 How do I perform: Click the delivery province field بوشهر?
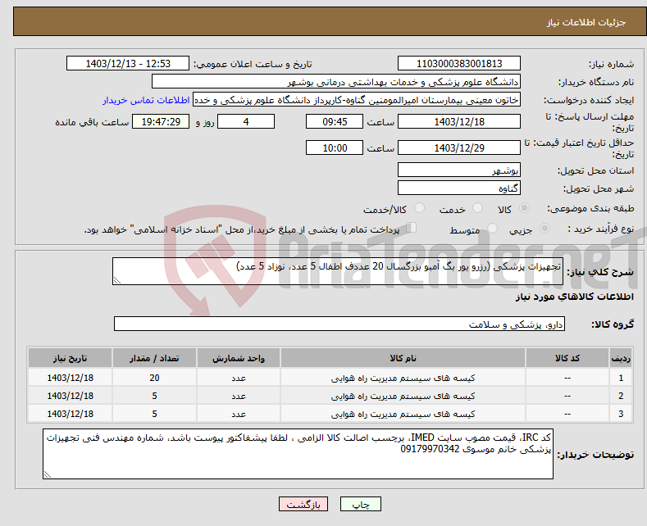pyautogui.click(x=459, y=170)
